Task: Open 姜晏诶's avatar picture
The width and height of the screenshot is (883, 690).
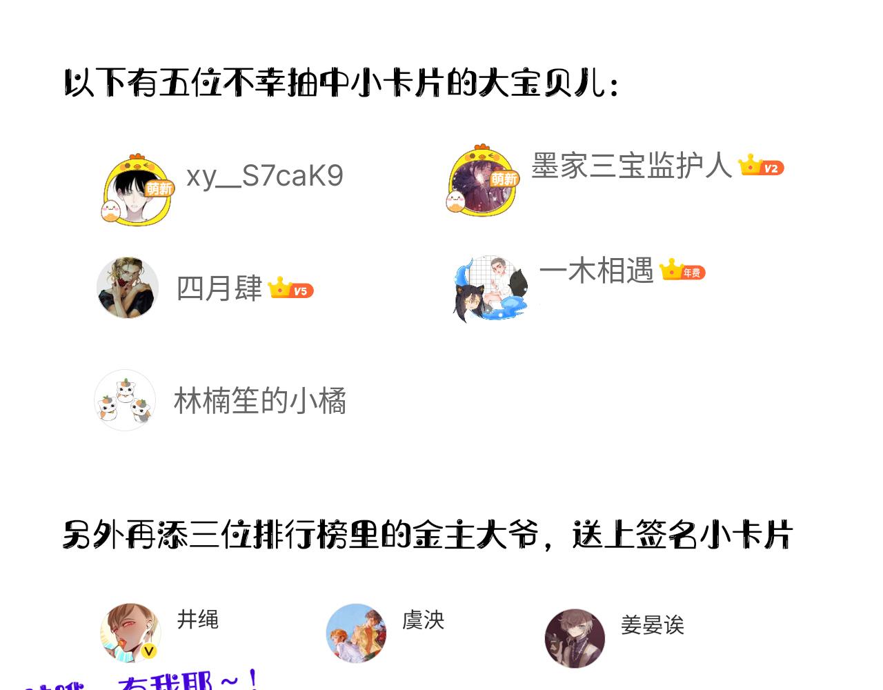Action: 575,638
